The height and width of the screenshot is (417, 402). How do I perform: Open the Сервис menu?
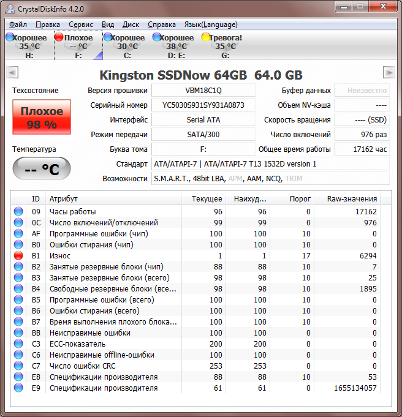[x=81, y=24]
